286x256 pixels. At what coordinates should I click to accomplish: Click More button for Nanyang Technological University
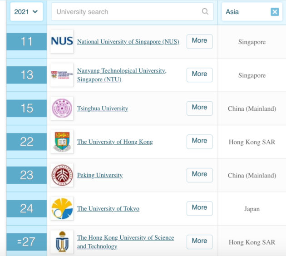click(200, 75)
